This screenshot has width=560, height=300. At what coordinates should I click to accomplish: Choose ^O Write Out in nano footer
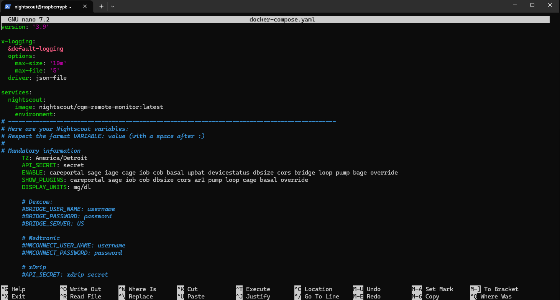click(x=80, y=289)
